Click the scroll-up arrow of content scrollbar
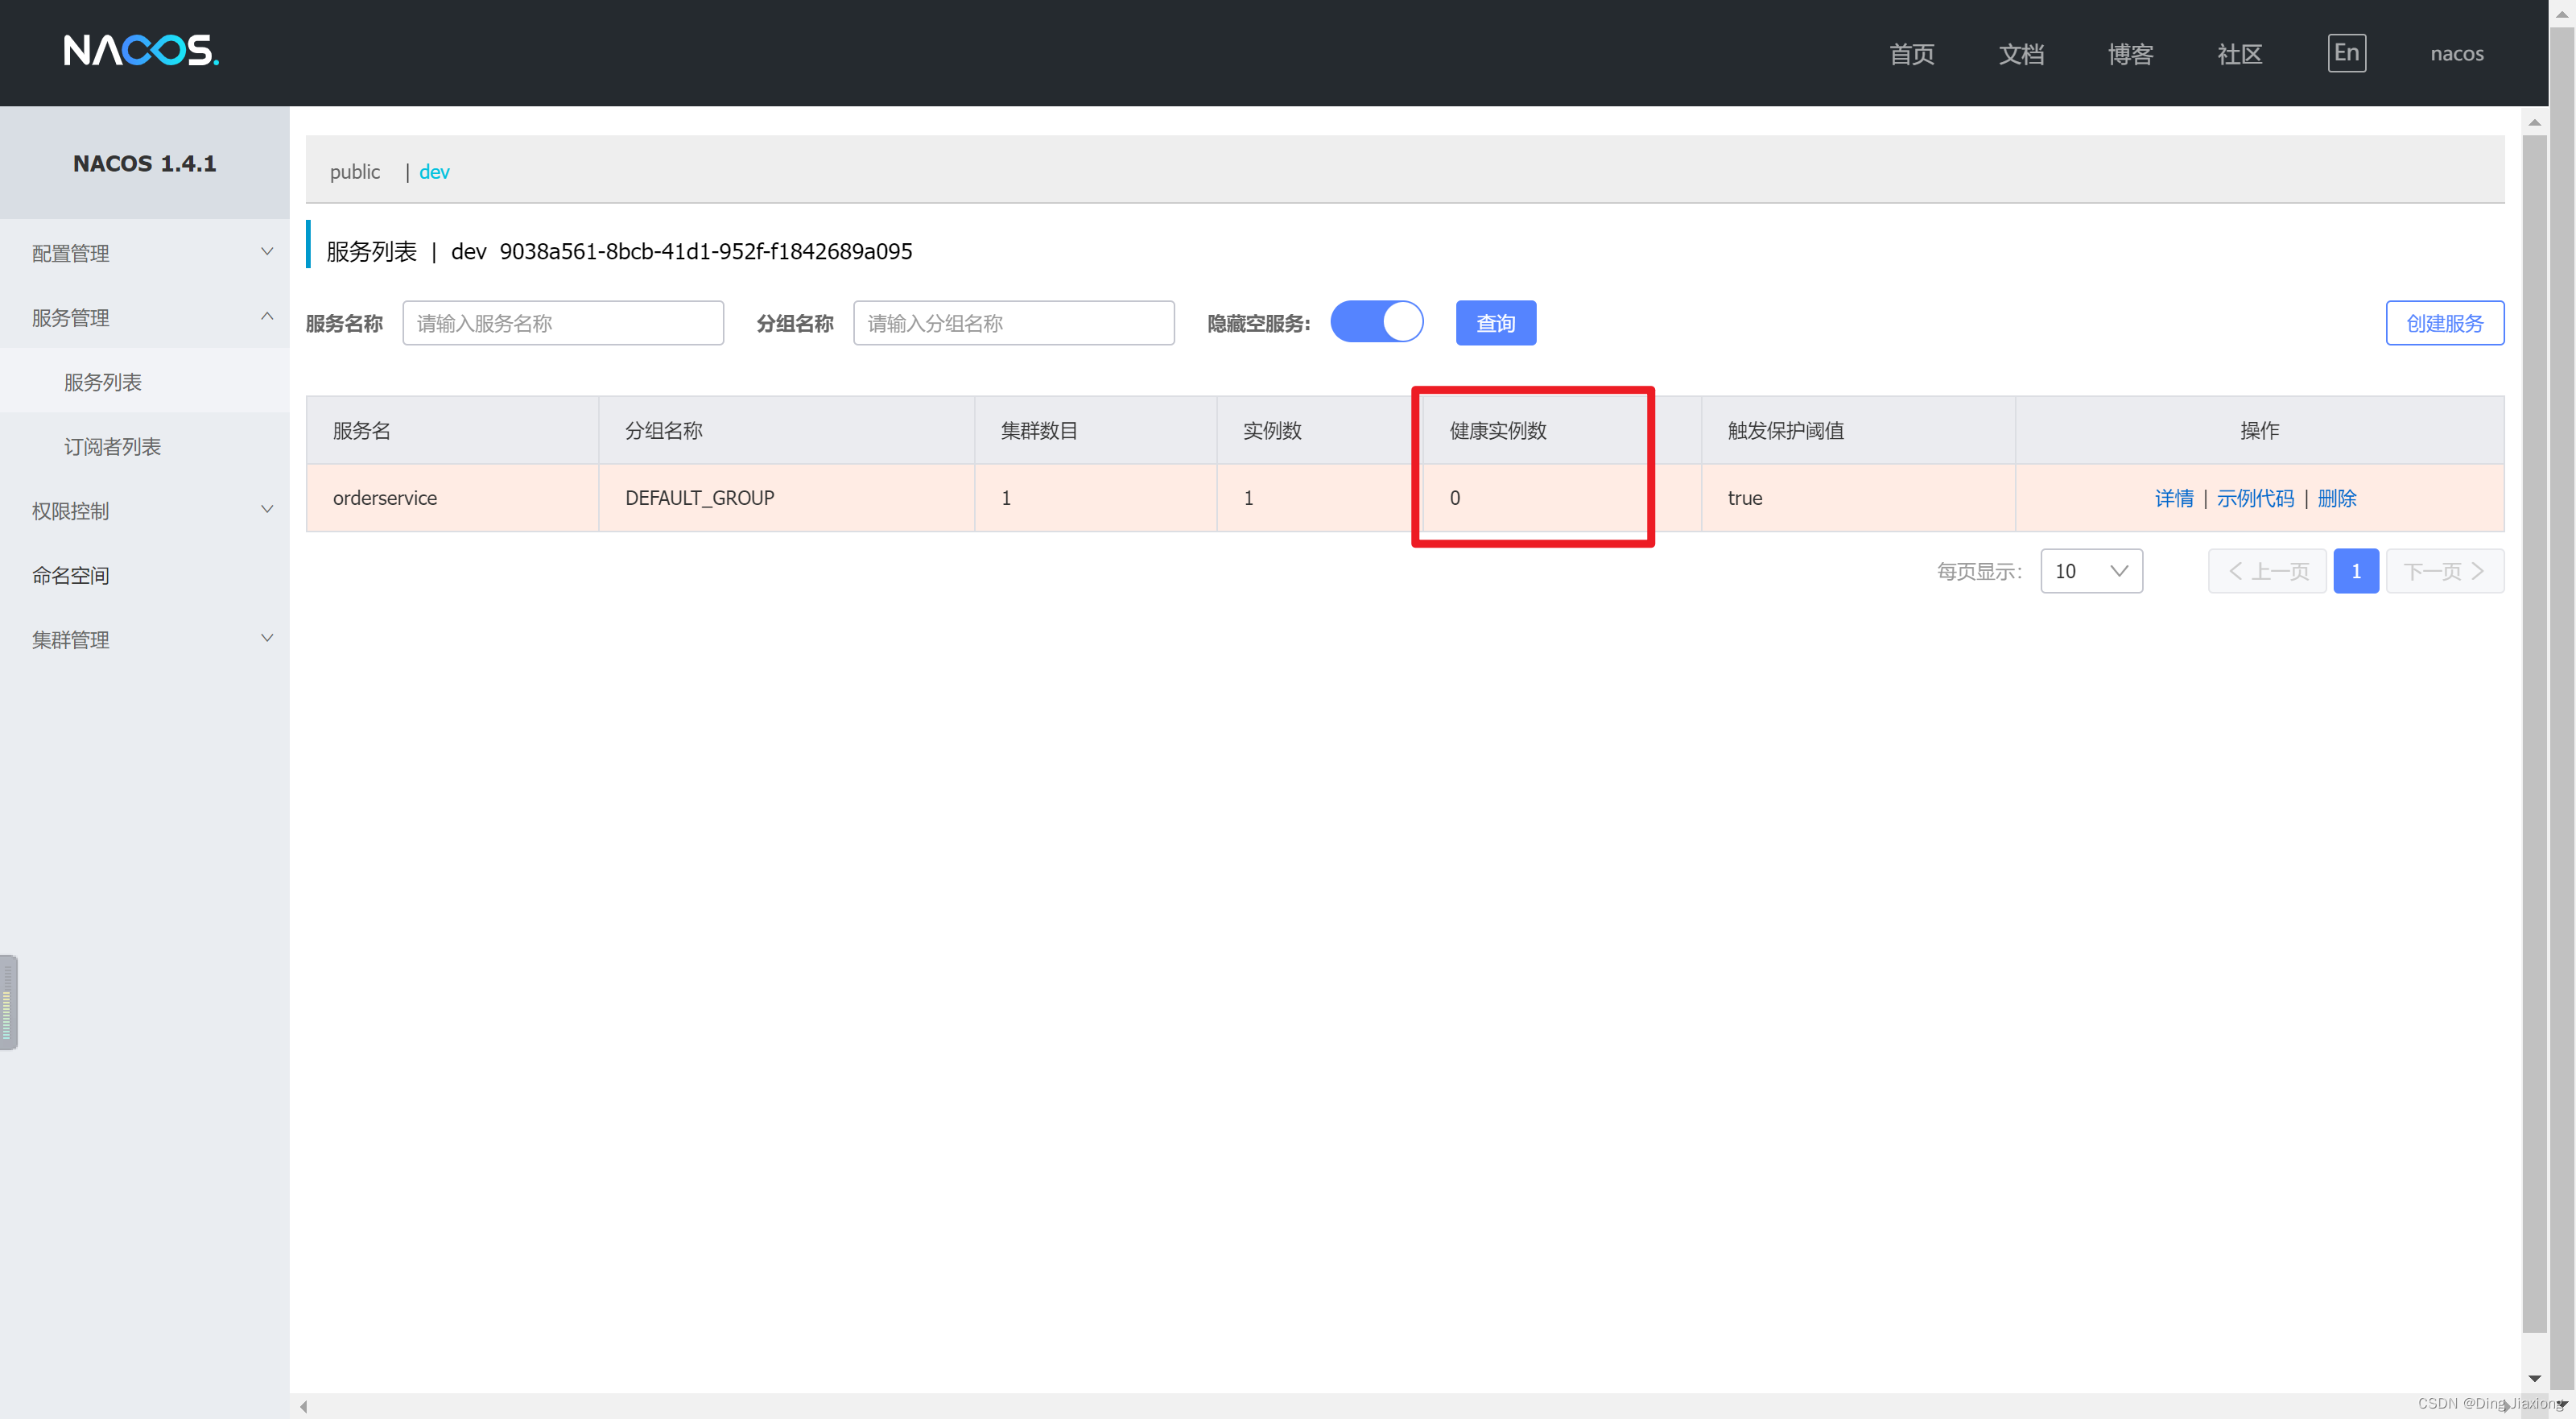Screen dimensions: 2576x1419 (x=2533, y=122)
